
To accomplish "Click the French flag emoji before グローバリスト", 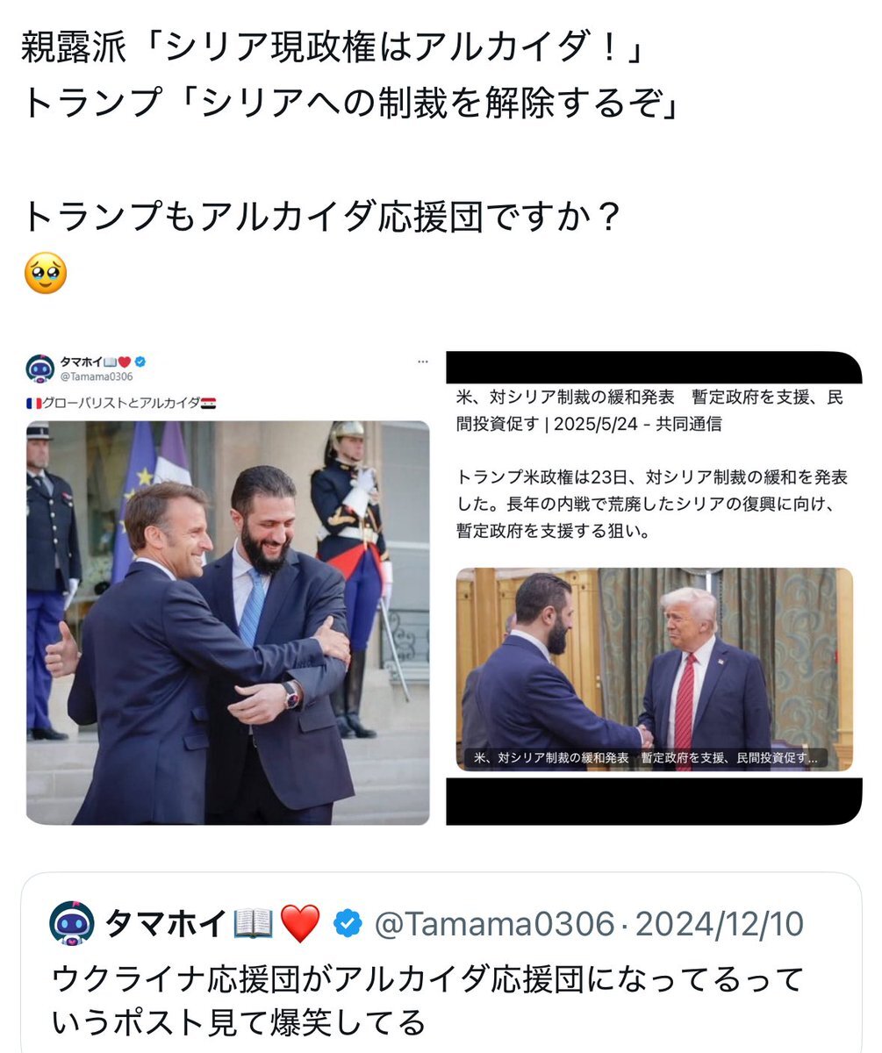I will pos(33,403).
